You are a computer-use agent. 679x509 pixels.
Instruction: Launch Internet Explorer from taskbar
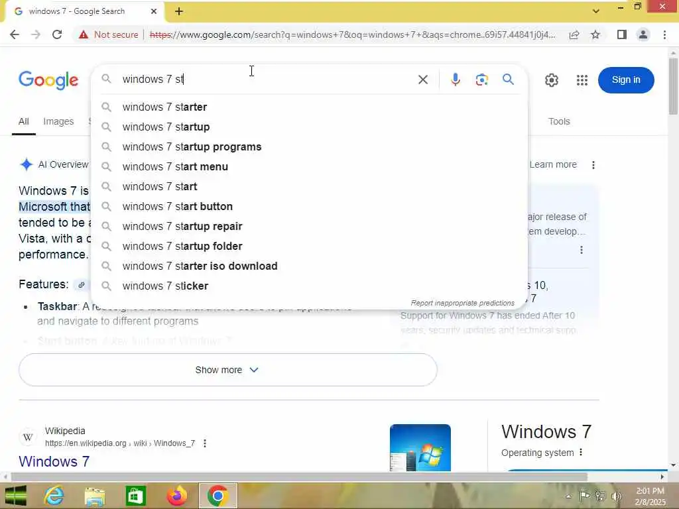(x=54, y=496)
